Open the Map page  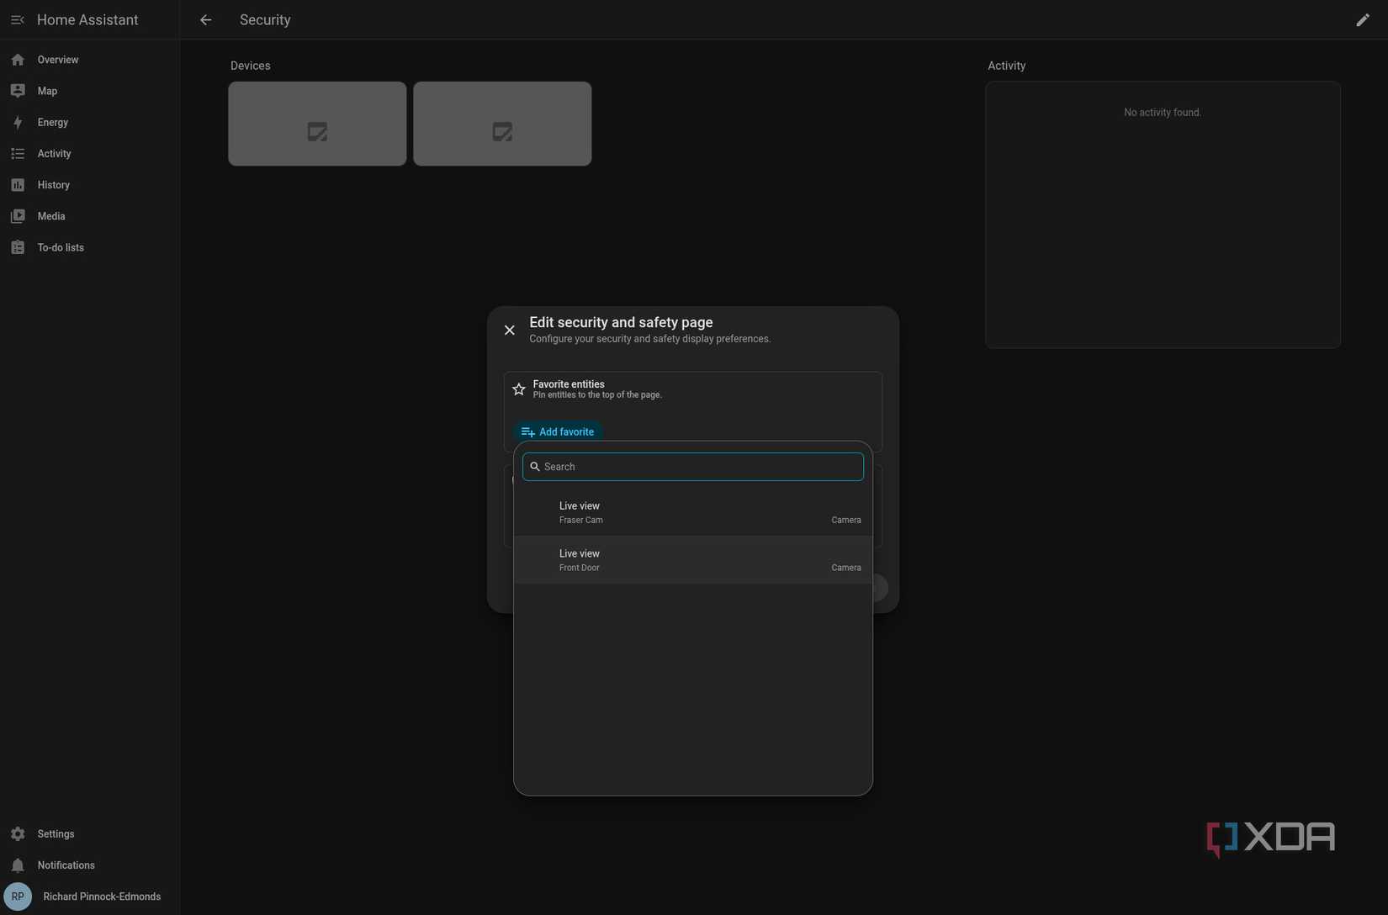(89, 91)
